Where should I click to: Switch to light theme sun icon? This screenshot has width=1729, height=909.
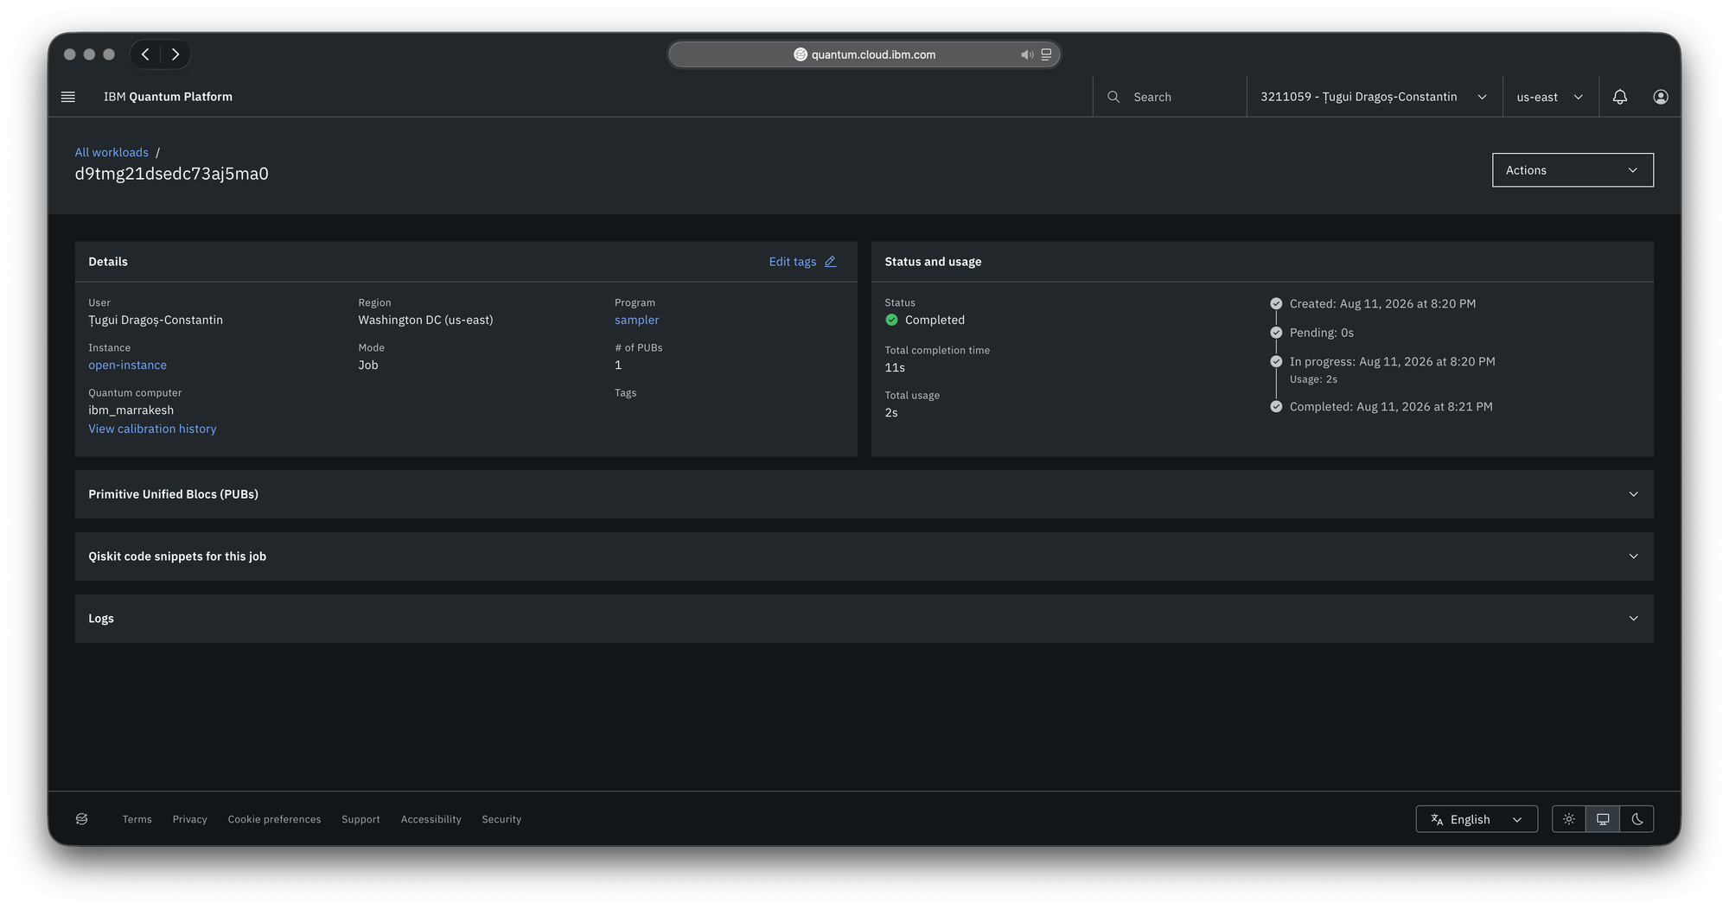(1569, 819)
